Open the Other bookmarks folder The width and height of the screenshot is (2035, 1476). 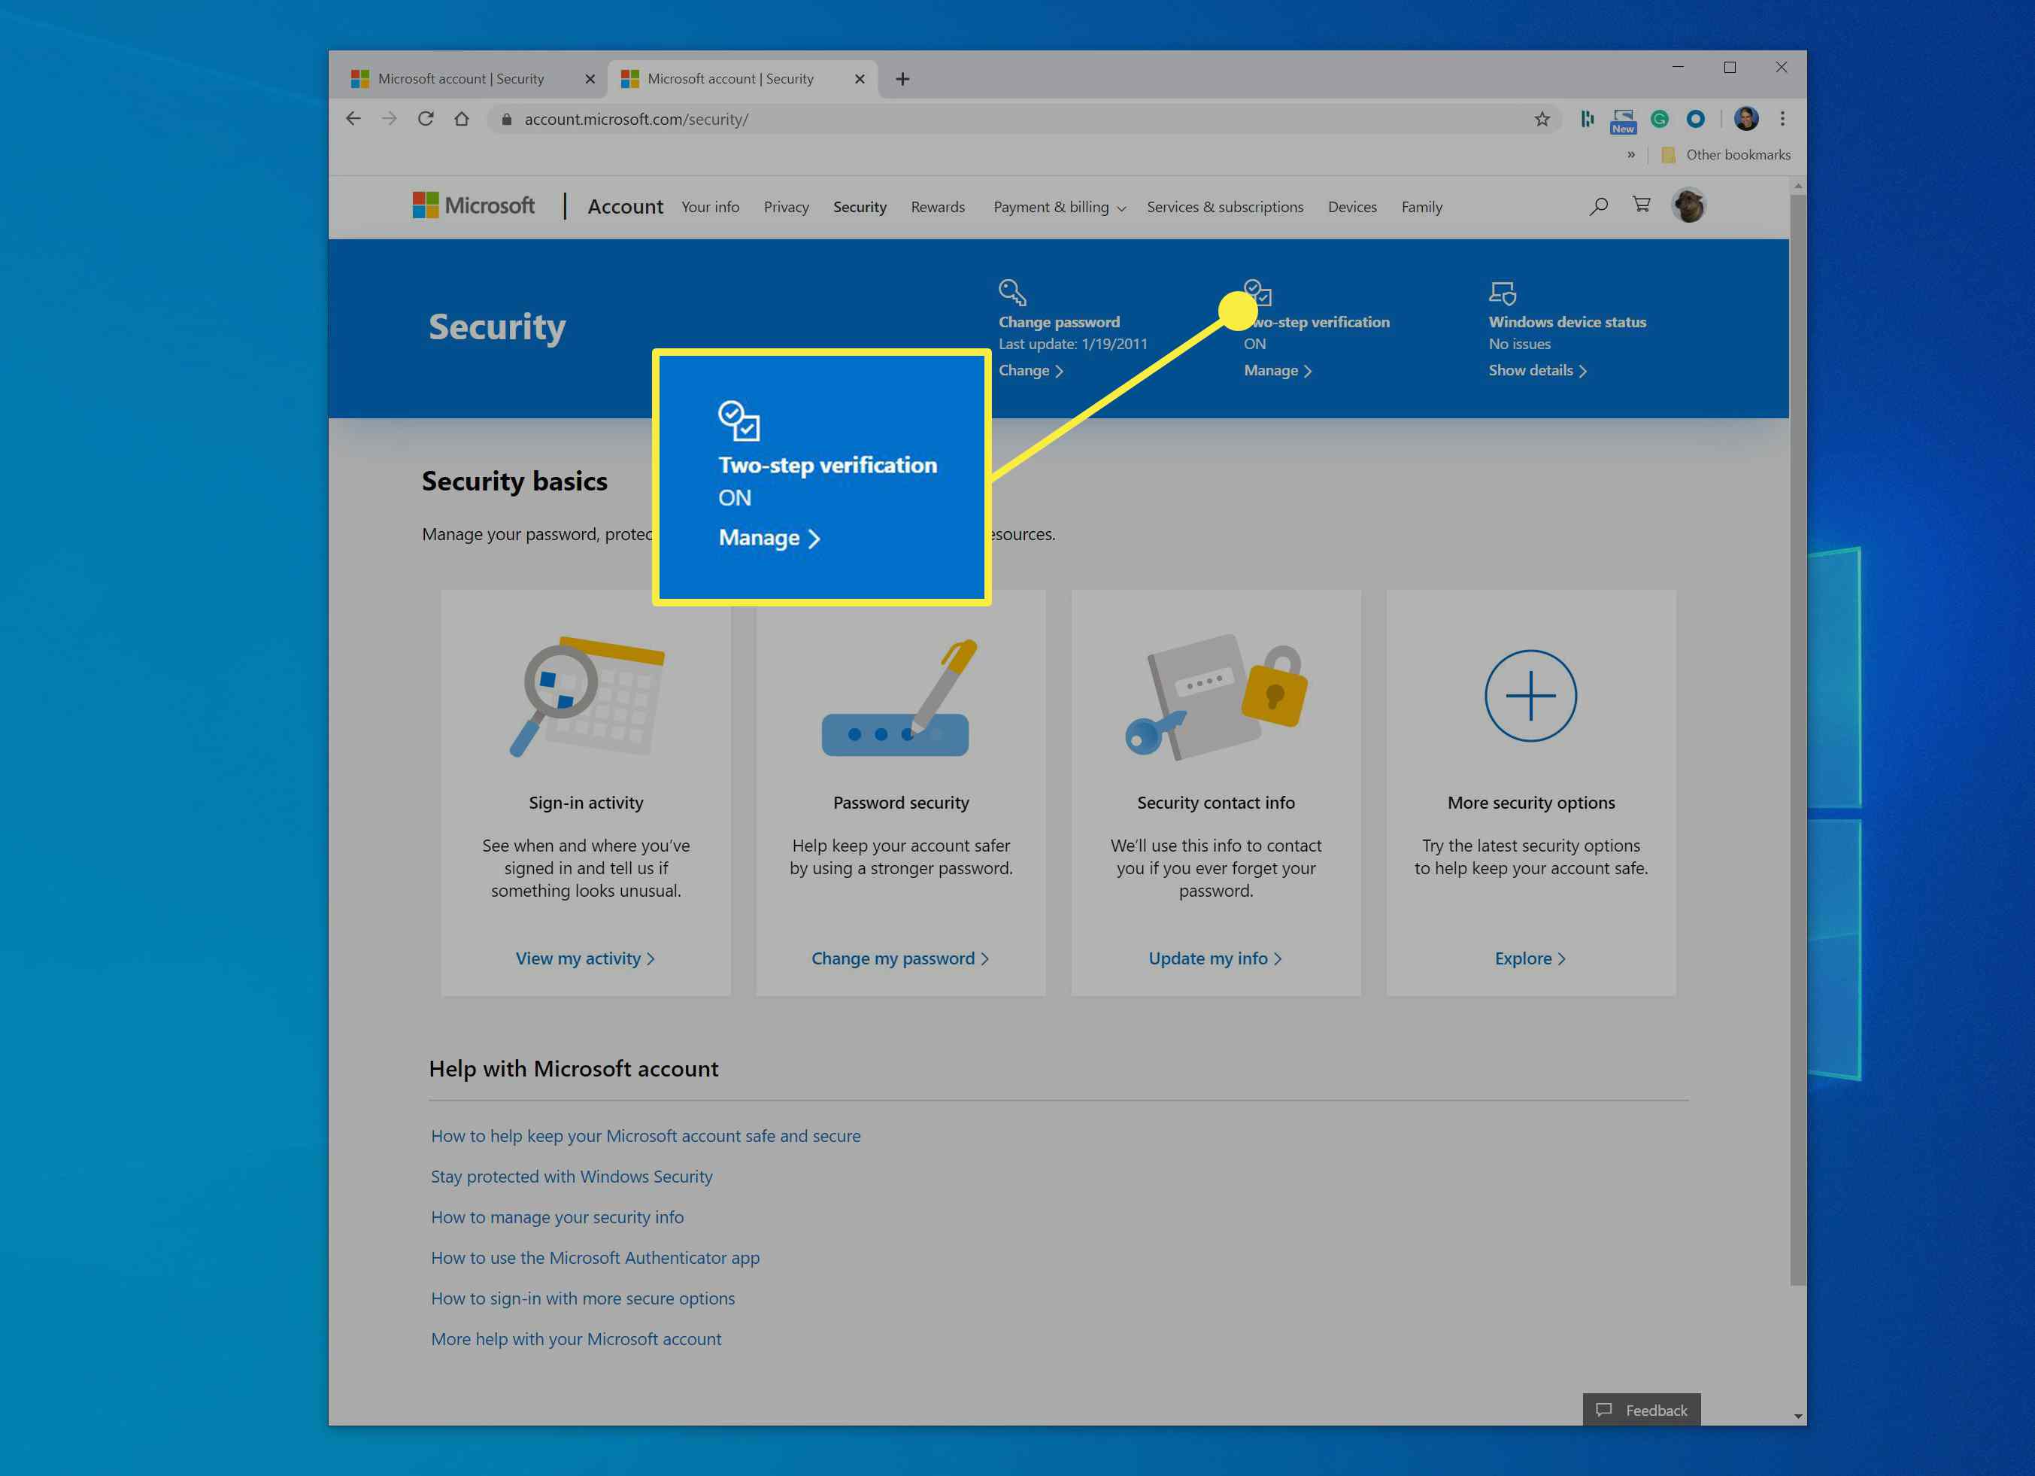(1725, 154)
